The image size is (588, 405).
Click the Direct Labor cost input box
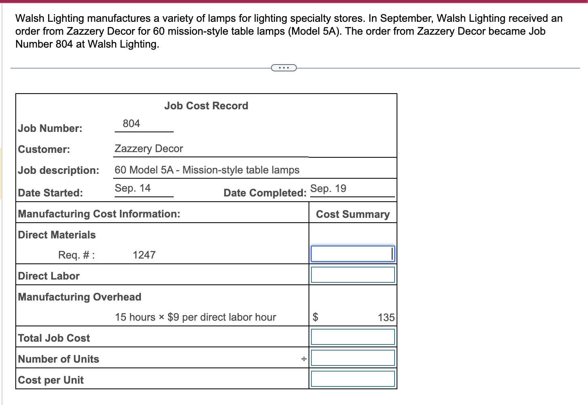pos(352,274)
